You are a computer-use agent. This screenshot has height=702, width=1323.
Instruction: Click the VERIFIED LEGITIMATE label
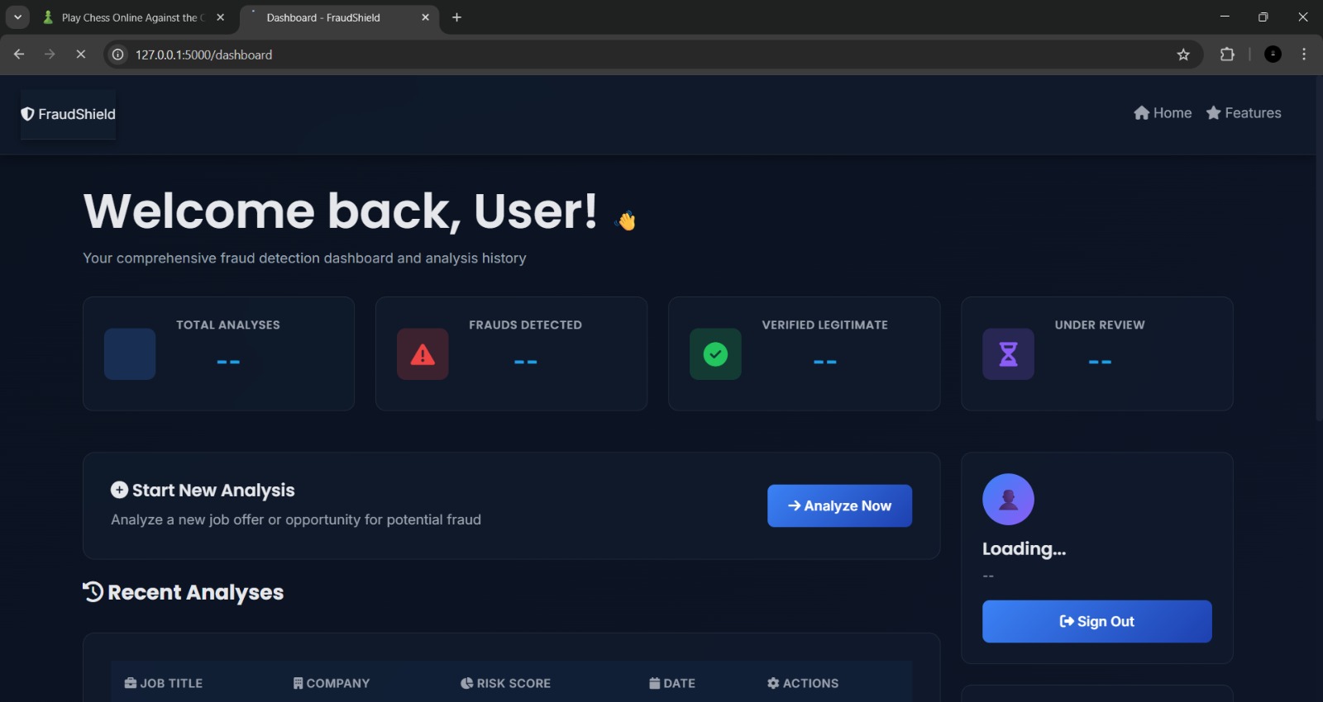pyautogui.click(x=824, y=325)
